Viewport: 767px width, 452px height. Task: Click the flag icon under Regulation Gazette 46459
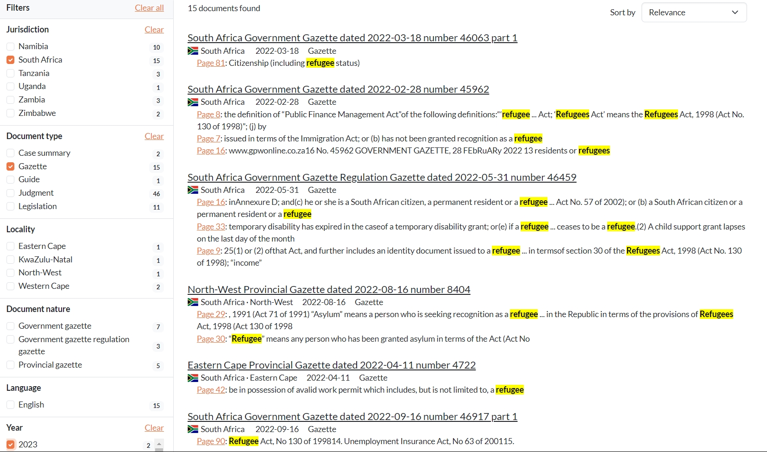tap(193, 190)
